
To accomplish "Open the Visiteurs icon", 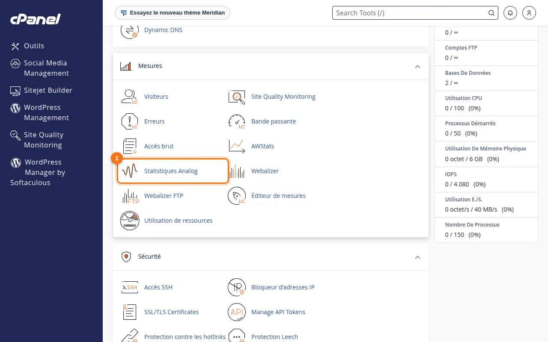I will [x=129, y=97].
